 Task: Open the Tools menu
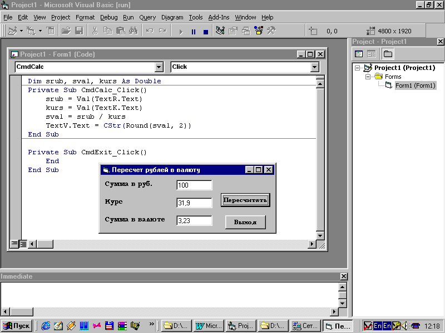196,18
